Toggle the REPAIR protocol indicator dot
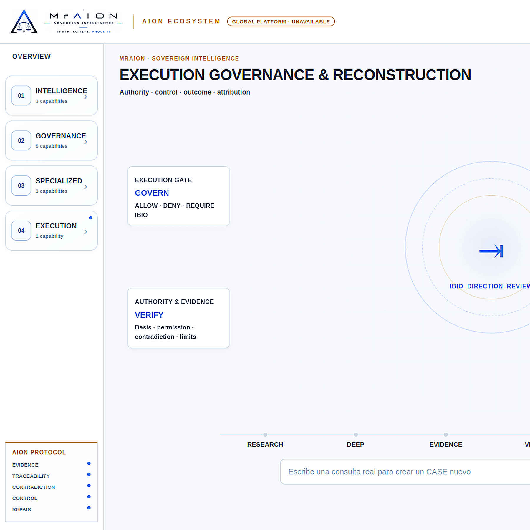530x530 pixels. (x=89, y=508)
